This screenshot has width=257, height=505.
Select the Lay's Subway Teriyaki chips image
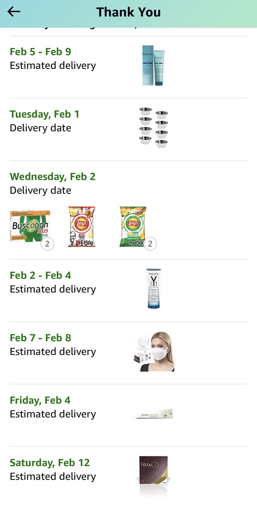click(x=133, y=227)
